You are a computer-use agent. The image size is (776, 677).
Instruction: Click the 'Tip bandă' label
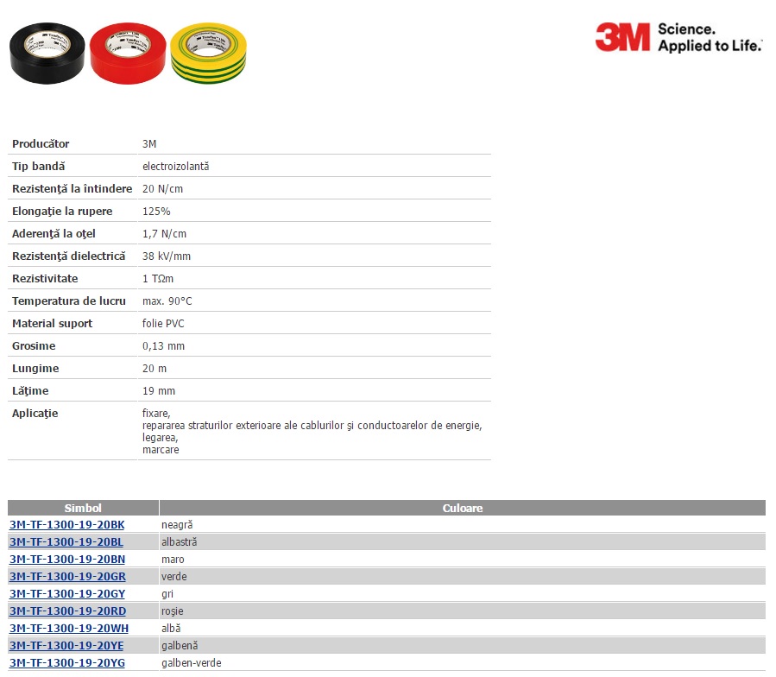pos(39,167)
